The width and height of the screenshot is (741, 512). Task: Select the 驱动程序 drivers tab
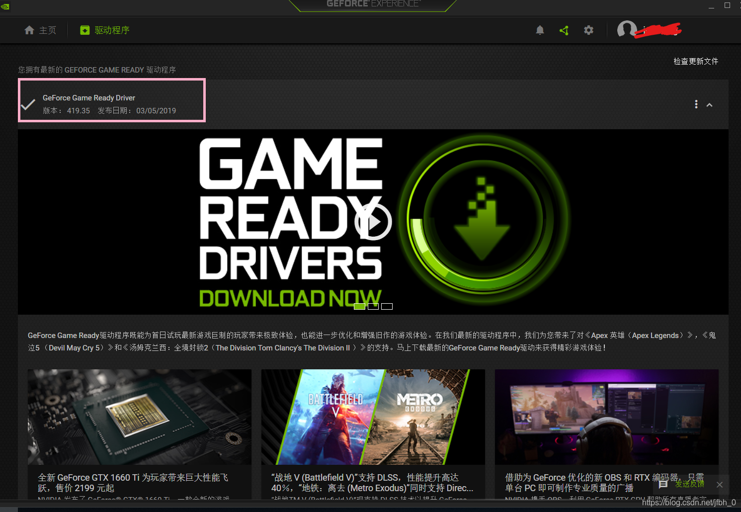click(104, 30)
